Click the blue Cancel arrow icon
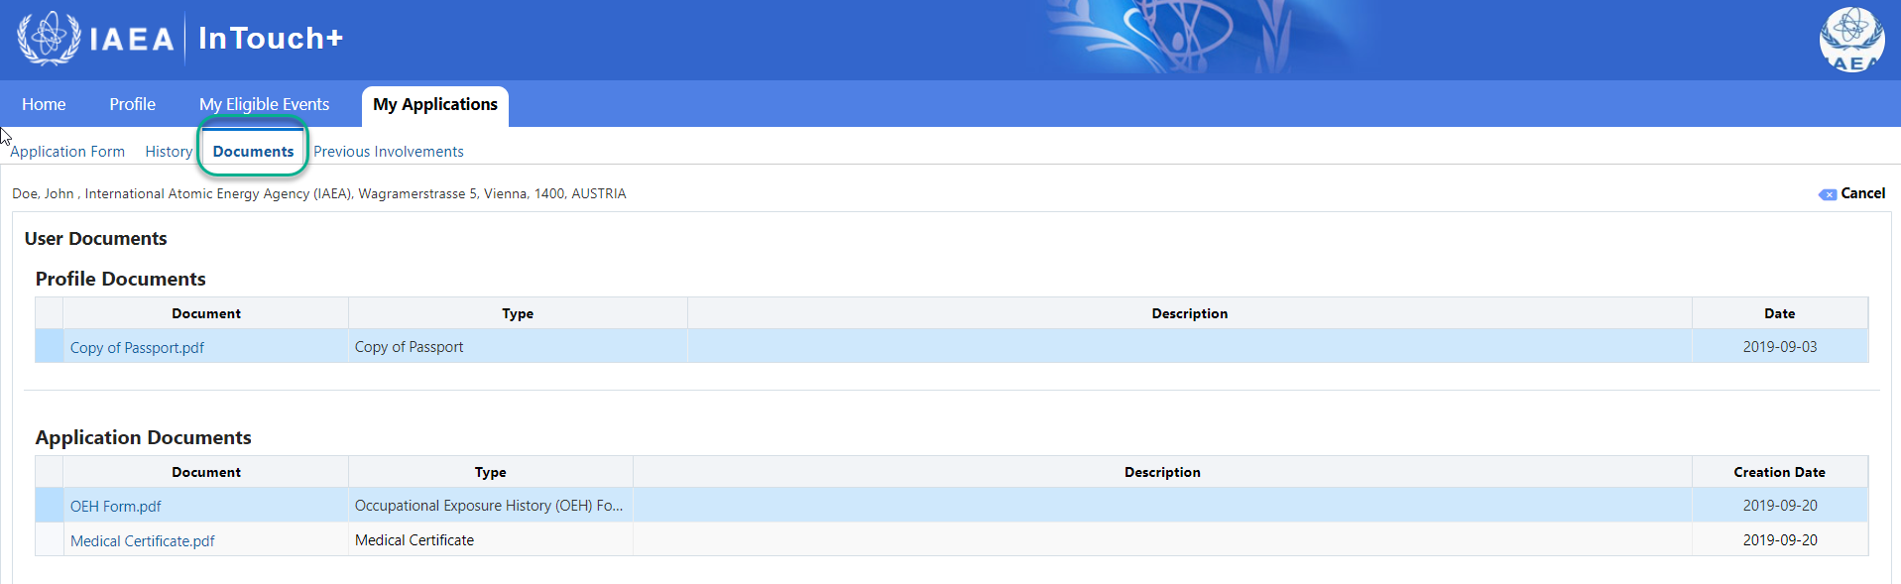Image resolution: width=1901 pixels, height=584 pixels. tap(1827, 194)
